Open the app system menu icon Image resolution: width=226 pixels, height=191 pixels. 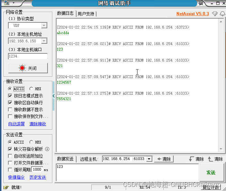point(7,3)
